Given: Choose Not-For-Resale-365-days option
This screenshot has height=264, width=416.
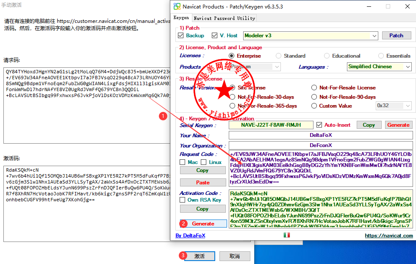Looking at the screenshot, I should 233,106.
